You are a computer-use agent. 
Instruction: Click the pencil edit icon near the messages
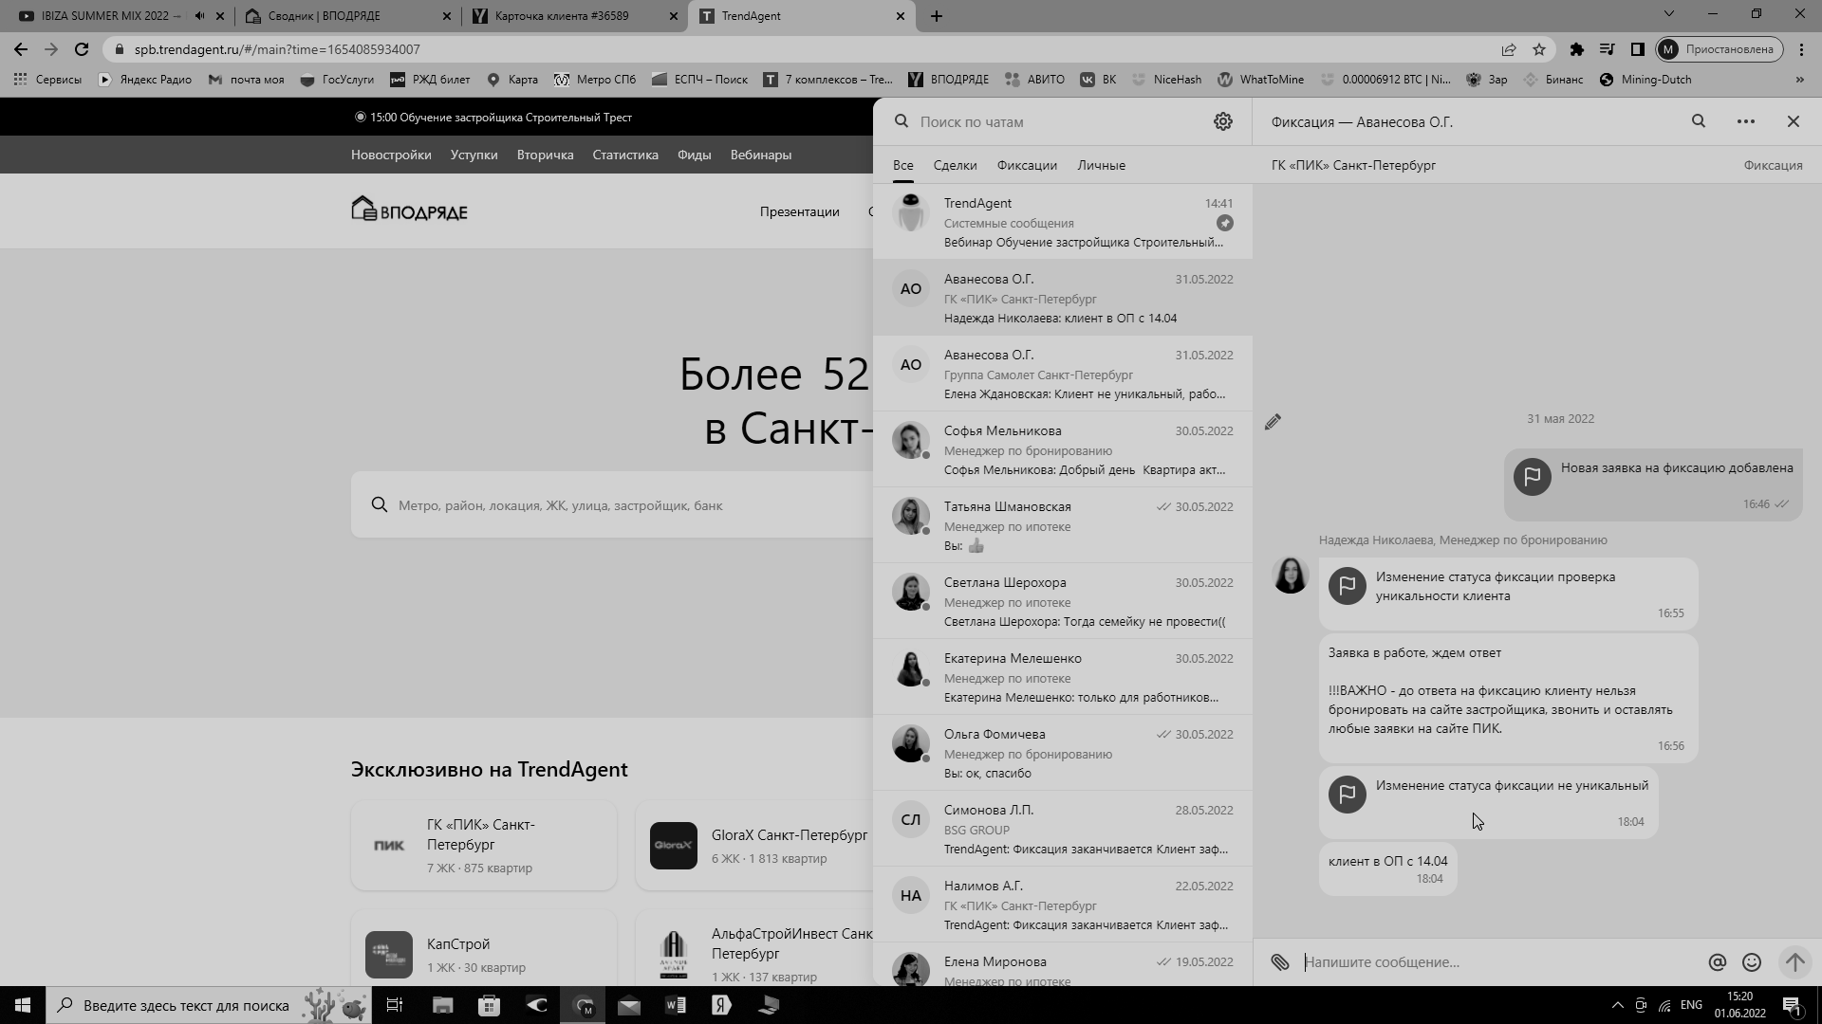pyautogui.click(x=1273, y=422)
